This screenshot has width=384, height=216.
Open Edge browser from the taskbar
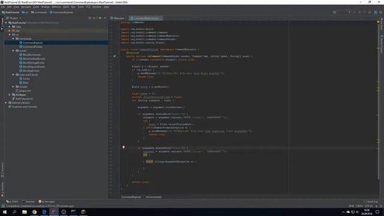click(x=44, y=212)
